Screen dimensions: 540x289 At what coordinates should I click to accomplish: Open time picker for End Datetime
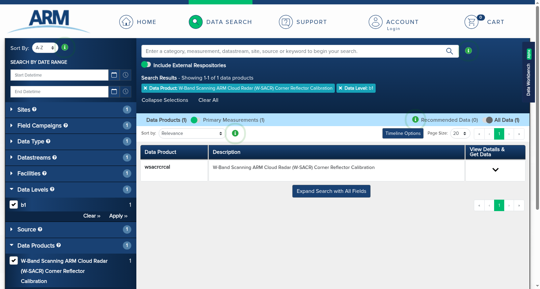pyautogui.click(x=126, y=91)
